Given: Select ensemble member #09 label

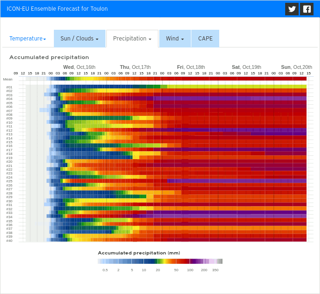Looking at the screenshot, I should [x=9, y=119].
